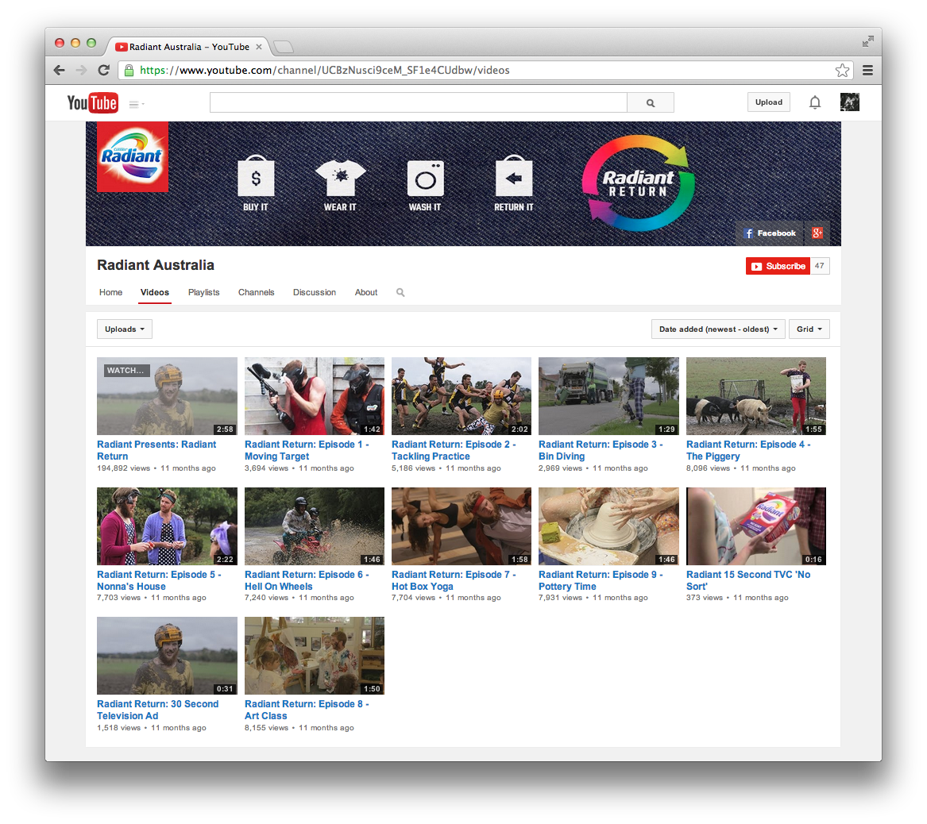Screen dimensions: 927x824
Task: Open the Episode 9 Pottery Time thumbnail
Action: 608,526
